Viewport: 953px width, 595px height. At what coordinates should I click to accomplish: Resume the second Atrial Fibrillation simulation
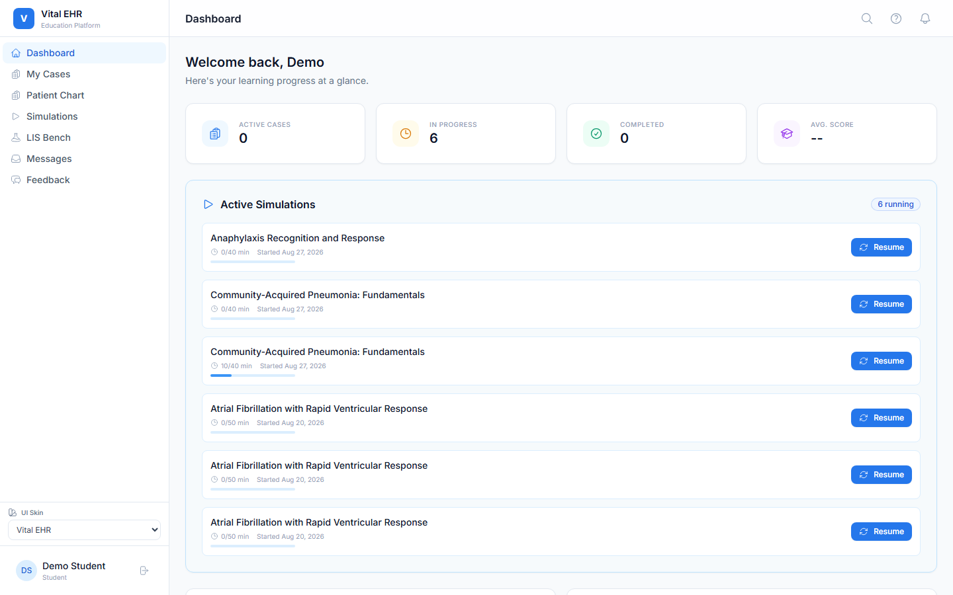tap(882, 475)
